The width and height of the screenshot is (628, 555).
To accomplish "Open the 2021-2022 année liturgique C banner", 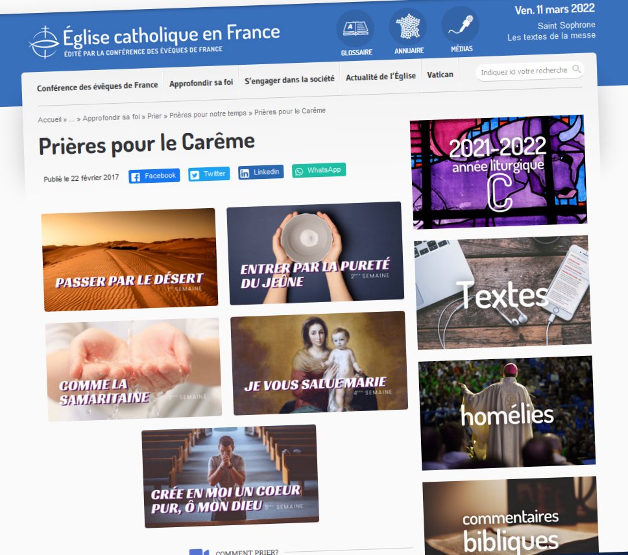I will 498,172.
